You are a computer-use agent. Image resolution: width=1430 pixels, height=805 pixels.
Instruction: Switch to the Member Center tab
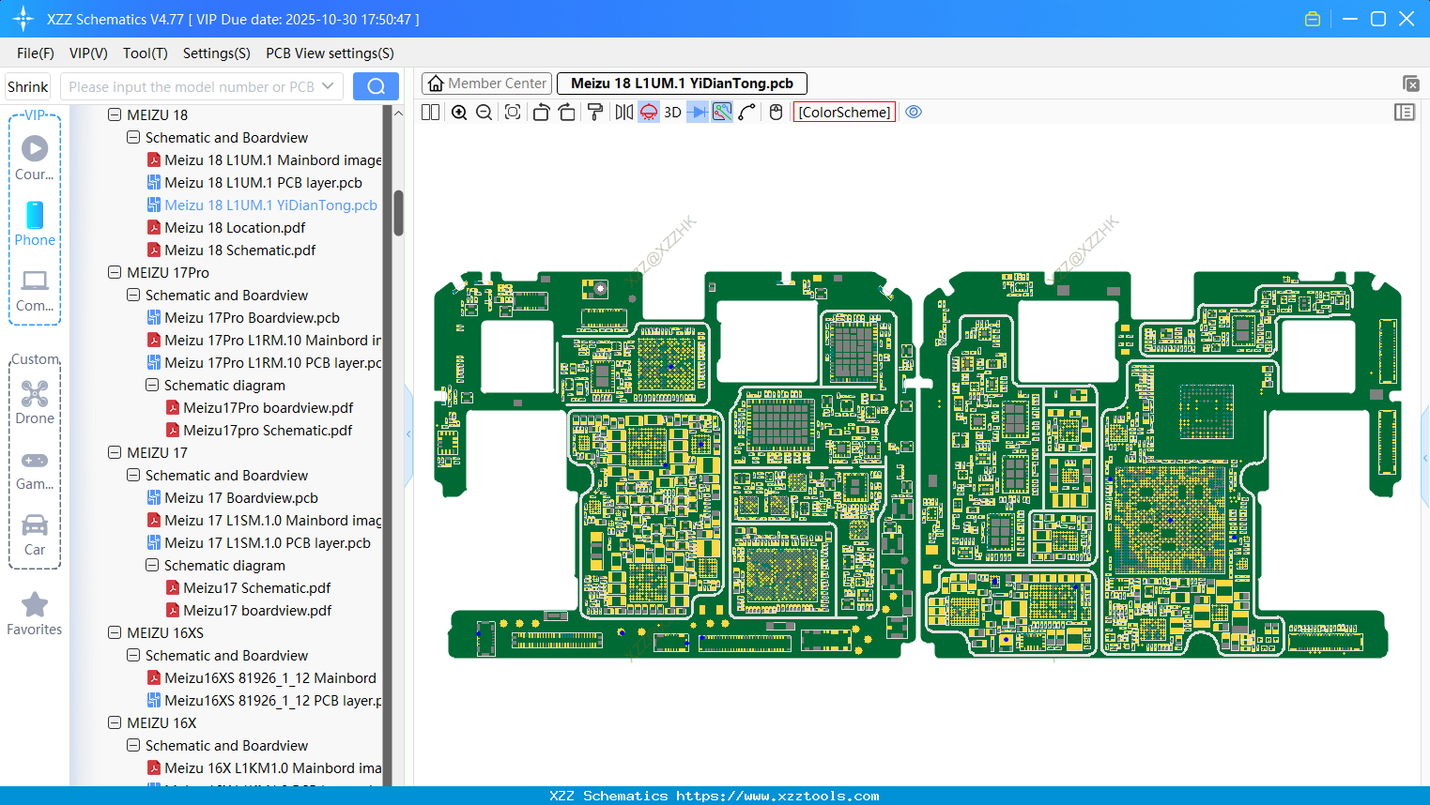click(487, 84)
